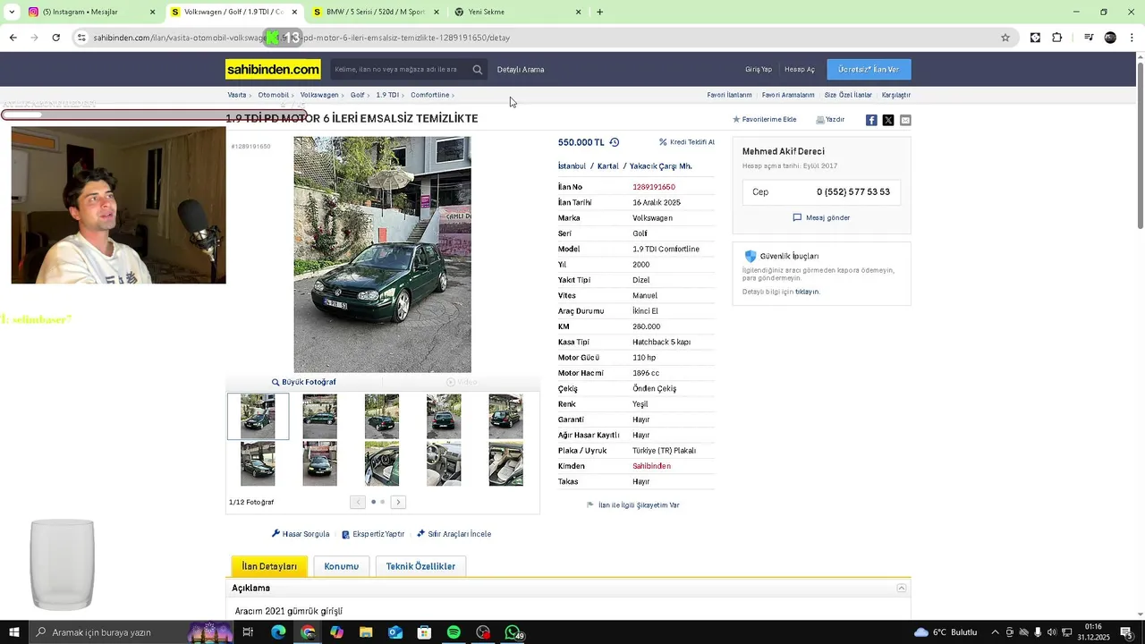Open Microsoft Store from the taskbar

[425, 632]
